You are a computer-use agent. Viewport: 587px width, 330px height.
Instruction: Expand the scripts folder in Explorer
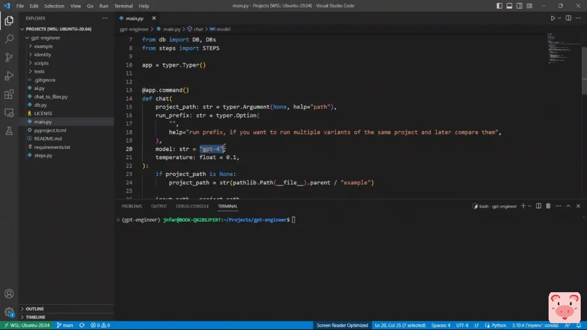(x=41, y=63)
